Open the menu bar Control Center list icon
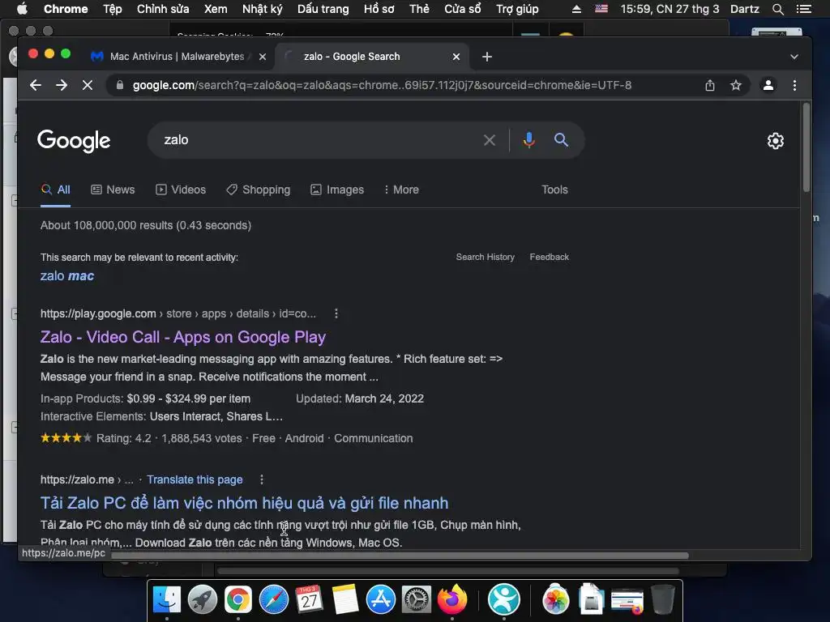This screenshot has height=622, width=830. [x=803, y=9]
